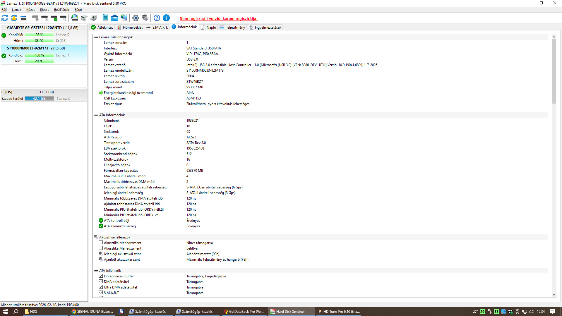Screen dimensions: 562x316
Task: Open the notepad report icon in toolbar
Action: [x=105, y=18]
